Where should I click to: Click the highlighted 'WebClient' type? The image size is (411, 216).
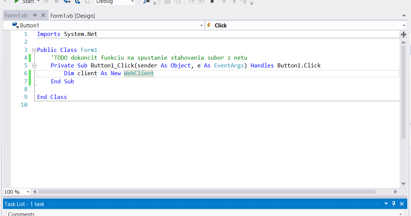(x=139, y=73)
